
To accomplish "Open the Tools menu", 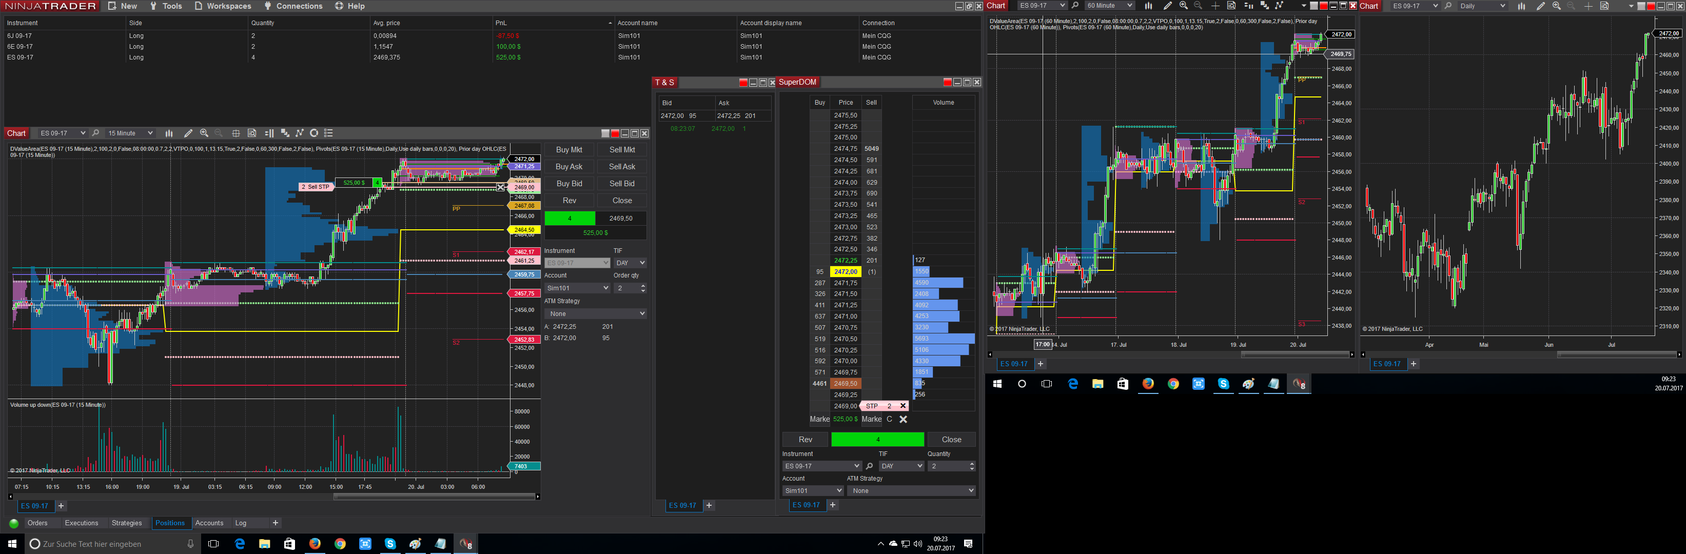I will (166, 6).
